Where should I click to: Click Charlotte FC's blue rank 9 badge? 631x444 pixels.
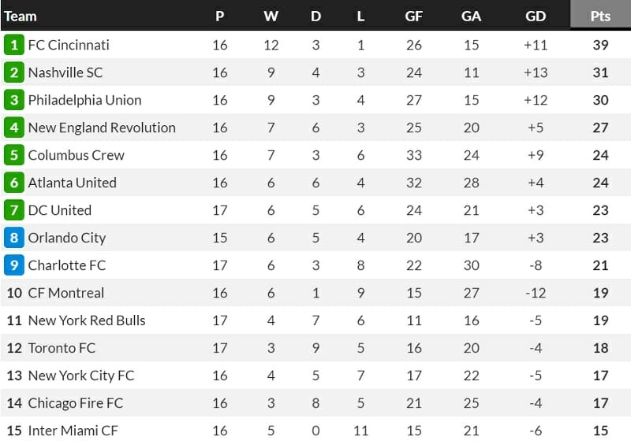[13, 265]
